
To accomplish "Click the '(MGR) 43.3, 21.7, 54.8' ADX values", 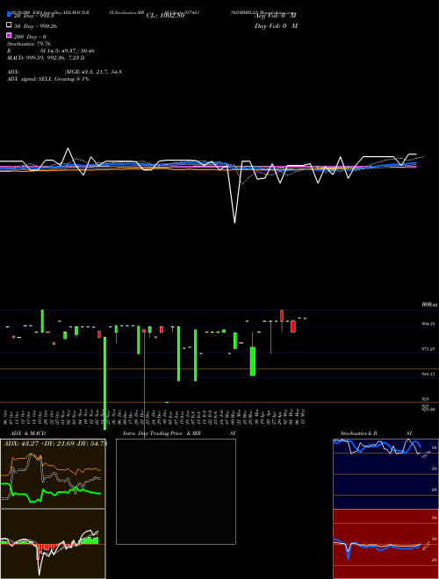I will (93, 72).
